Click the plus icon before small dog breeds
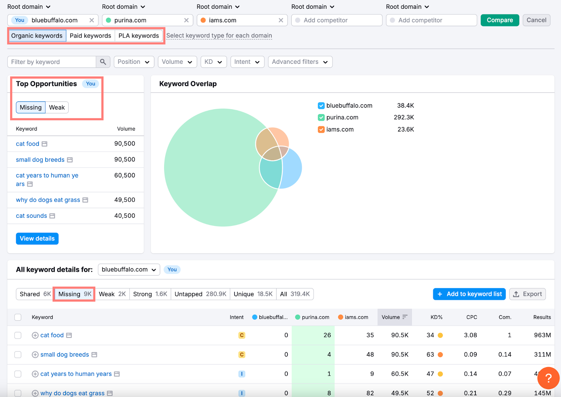The width and height of the screenshot is (561, 397). [35, 355]
